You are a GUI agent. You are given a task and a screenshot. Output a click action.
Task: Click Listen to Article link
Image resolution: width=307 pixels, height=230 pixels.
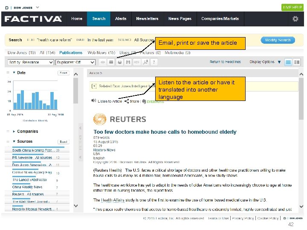point(110,101)
